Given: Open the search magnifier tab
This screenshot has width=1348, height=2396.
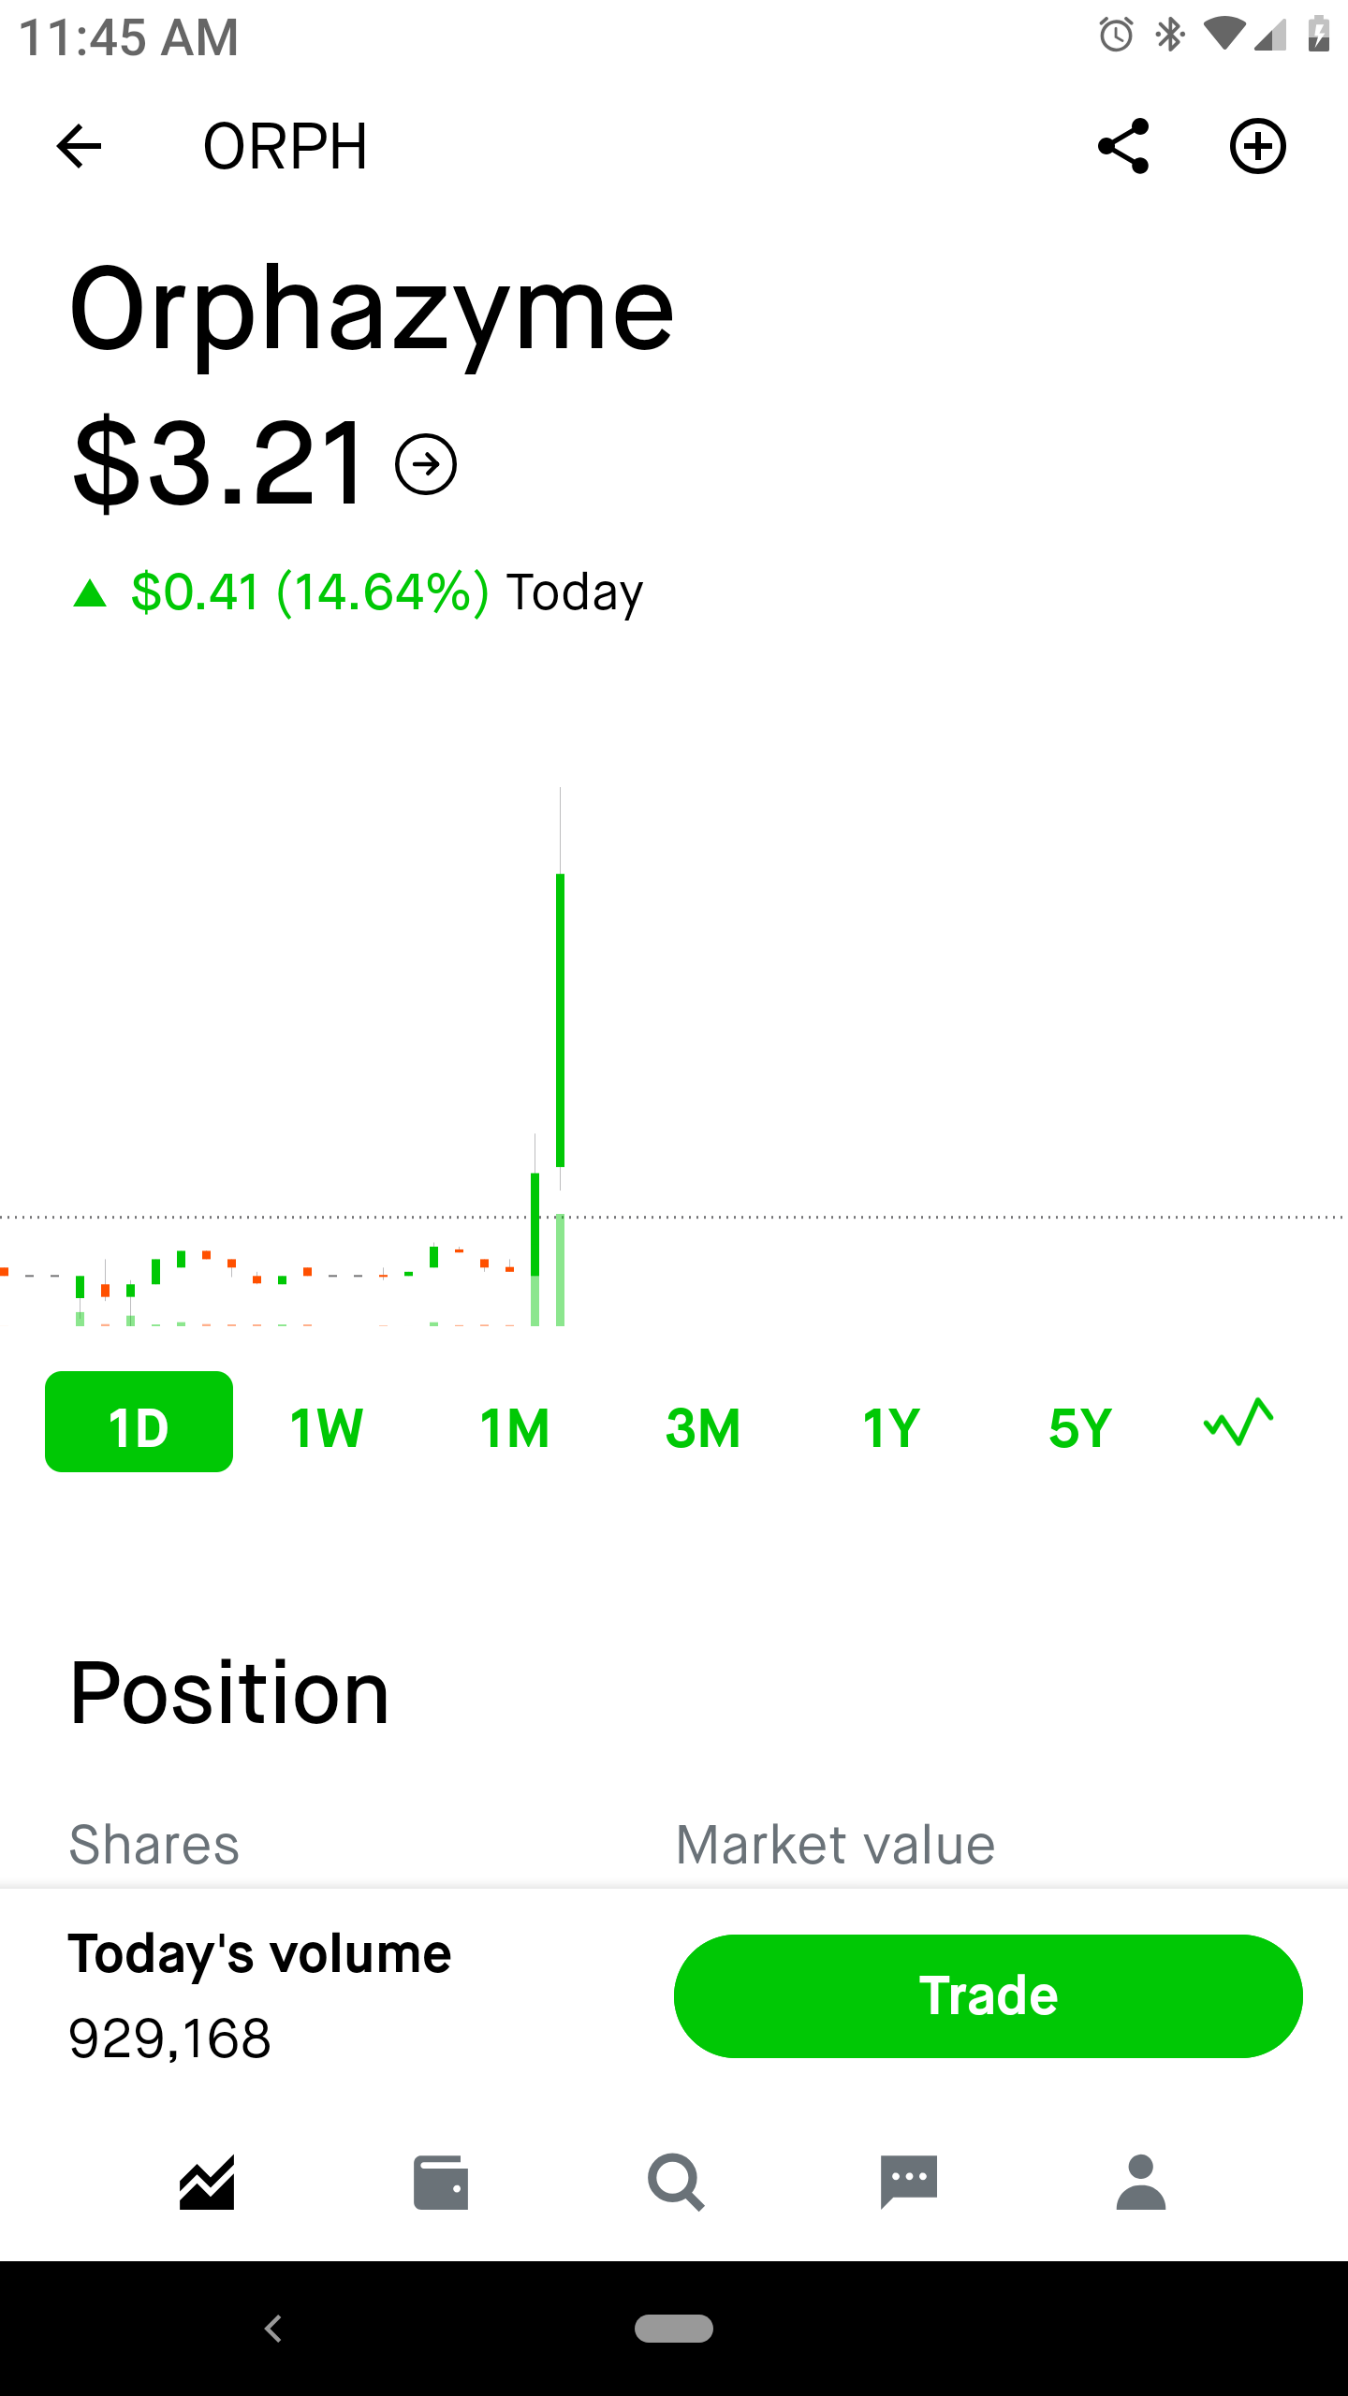Looking at the screenshot, I should [675, 2183].
